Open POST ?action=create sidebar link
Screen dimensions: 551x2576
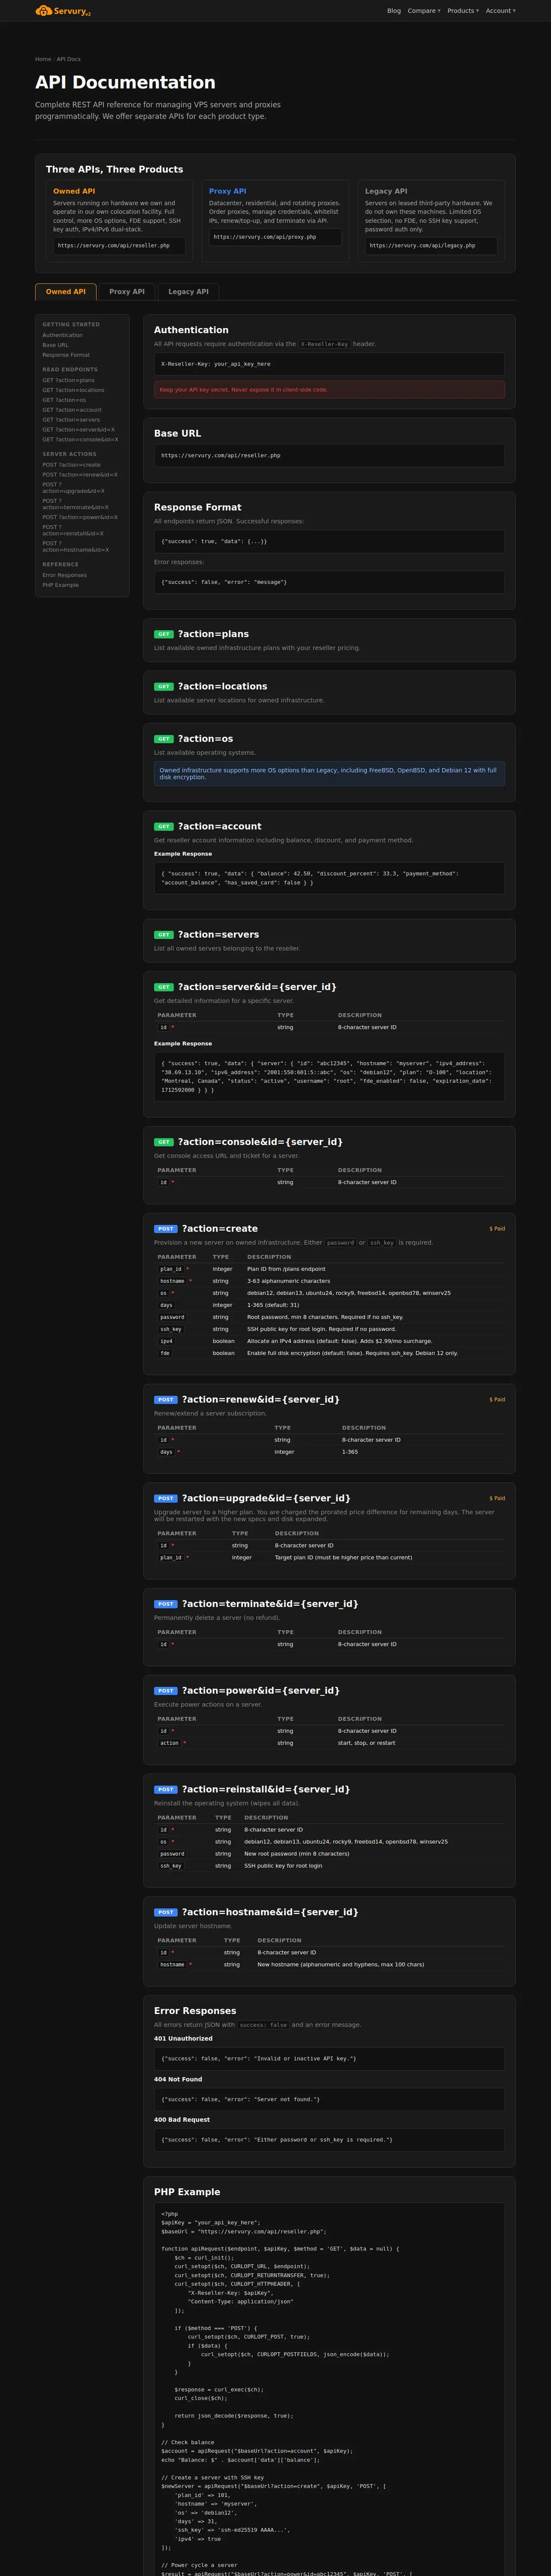tap(71, 465)
